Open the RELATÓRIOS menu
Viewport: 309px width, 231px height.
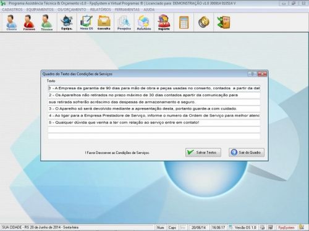[100, 10]
